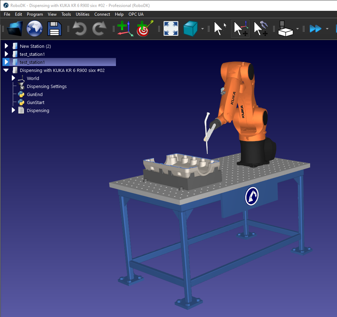The width and height of the screenshot is (337, 317).
Task: Open the Tools menu
Action: [66, 14]
